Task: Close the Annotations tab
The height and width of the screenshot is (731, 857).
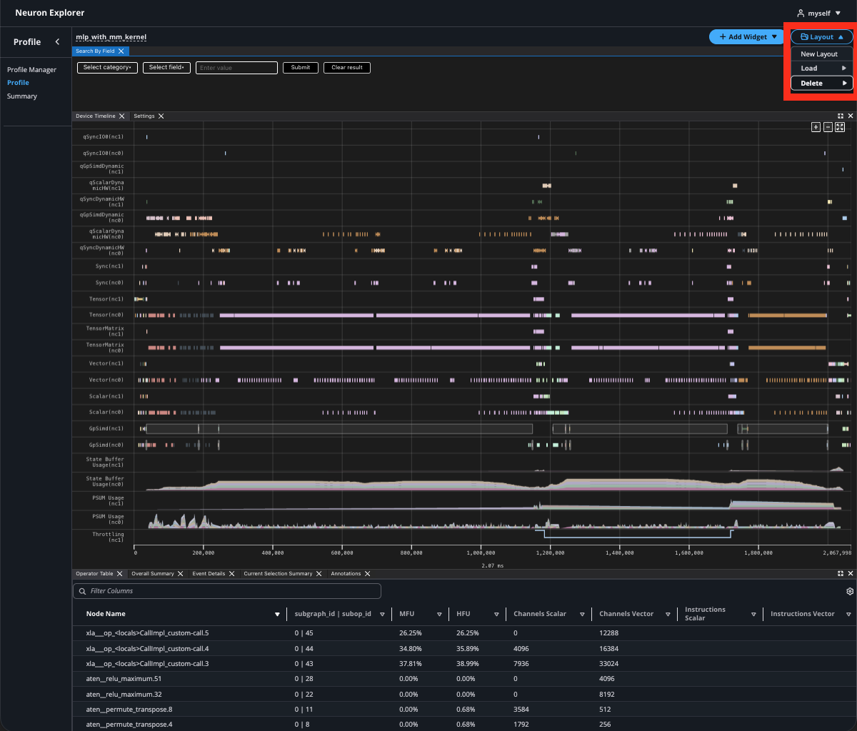Action: [368, 574]
